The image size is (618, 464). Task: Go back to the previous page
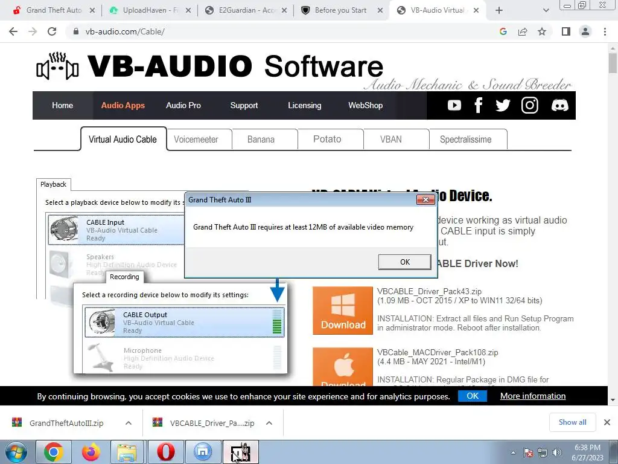(13, 31)
